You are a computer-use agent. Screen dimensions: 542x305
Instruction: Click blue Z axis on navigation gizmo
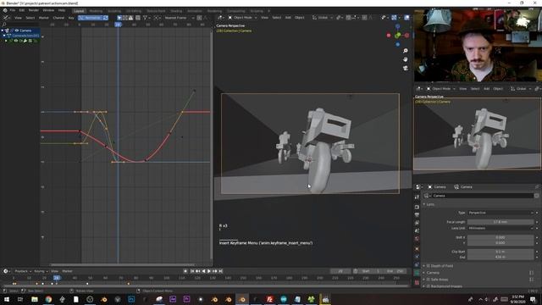pyautogui.click(x=397, y=26)
